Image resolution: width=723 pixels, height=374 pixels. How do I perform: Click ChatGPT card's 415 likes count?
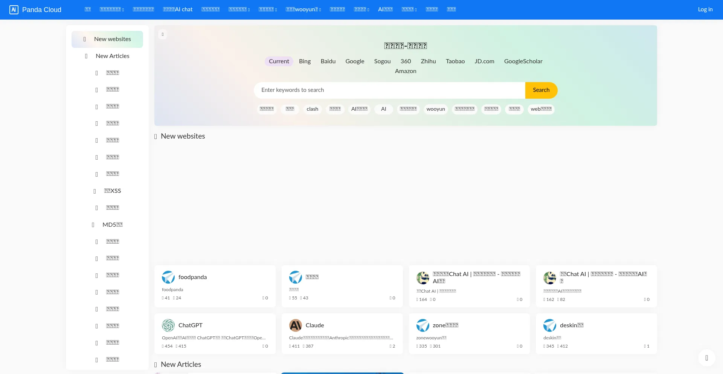(x=181, y=347)
